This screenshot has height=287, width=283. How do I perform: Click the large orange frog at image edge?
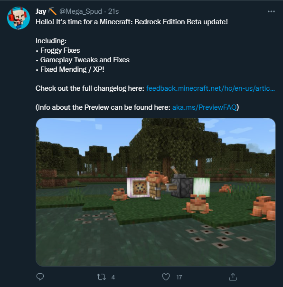click(x=264, y=207)
